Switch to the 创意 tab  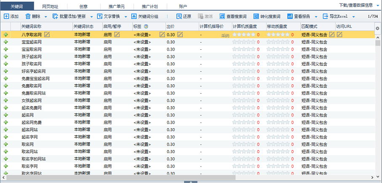point(83,6)
